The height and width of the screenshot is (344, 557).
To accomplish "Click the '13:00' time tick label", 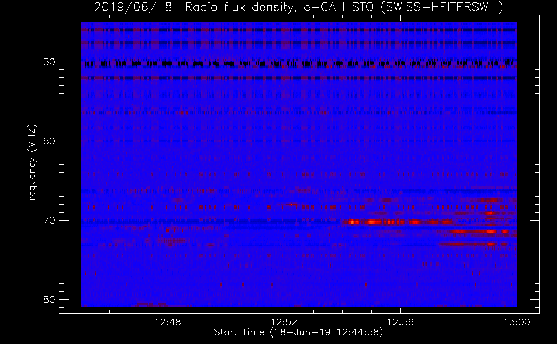I will pos(517,322).
